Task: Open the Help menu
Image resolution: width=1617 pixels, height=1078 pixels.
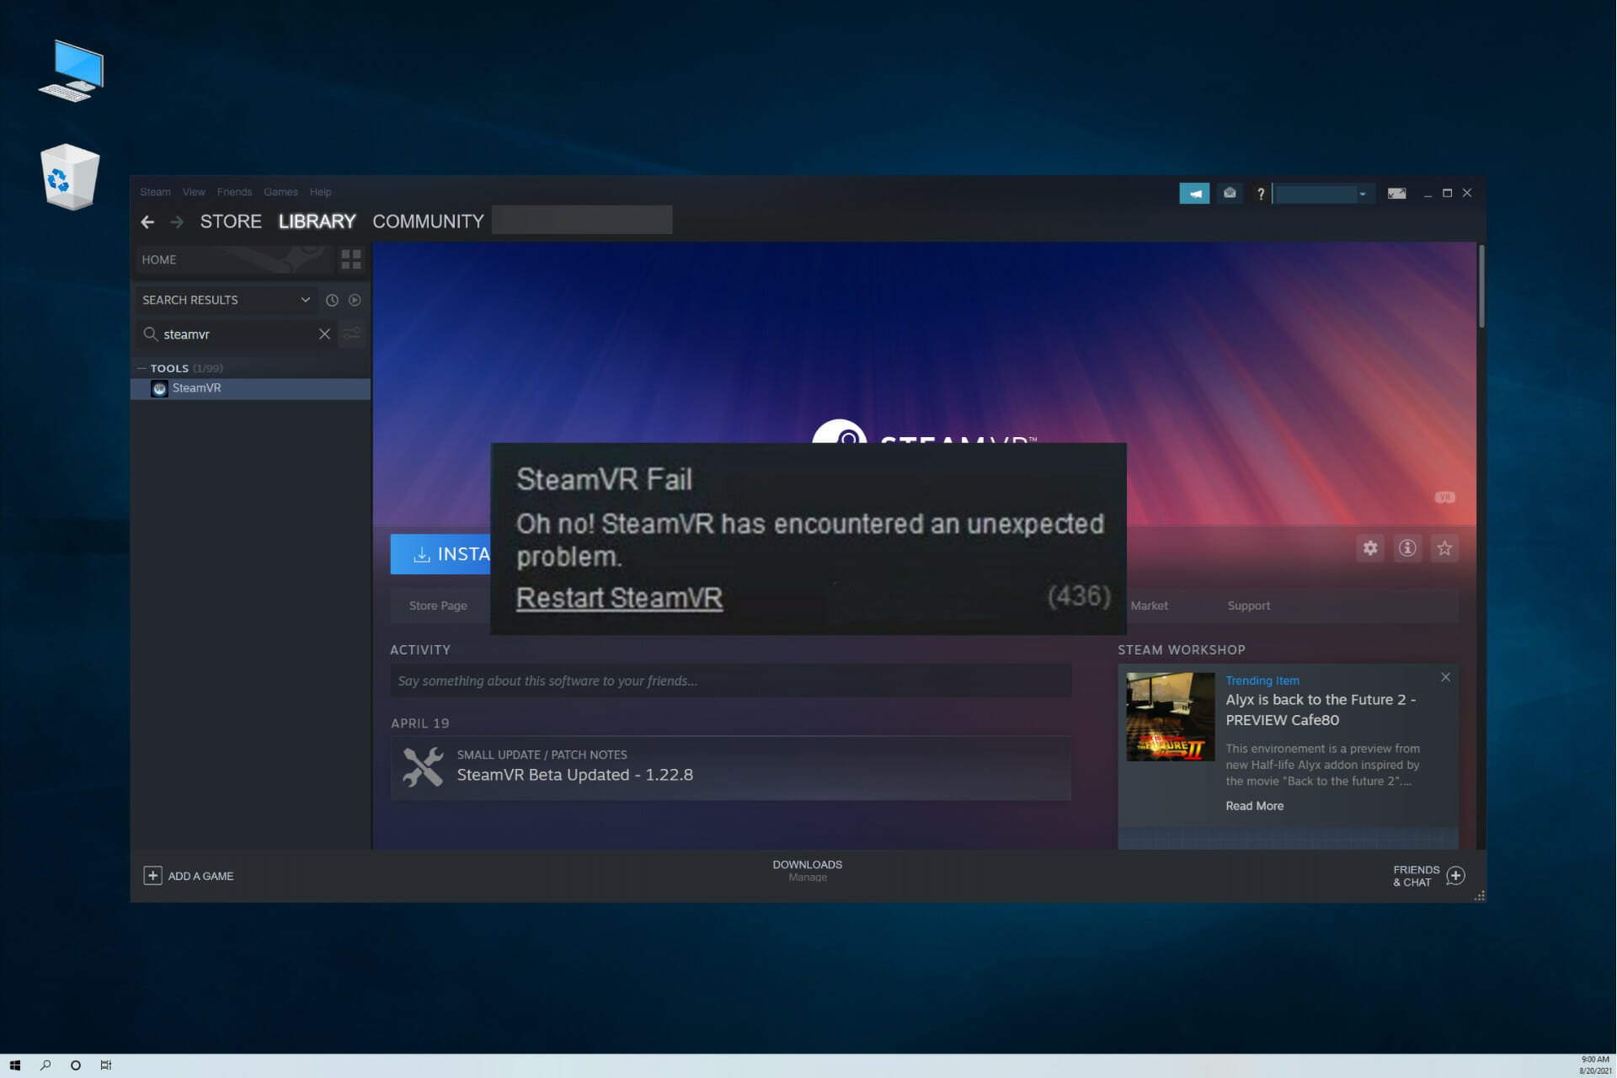Action: (320, 192)
